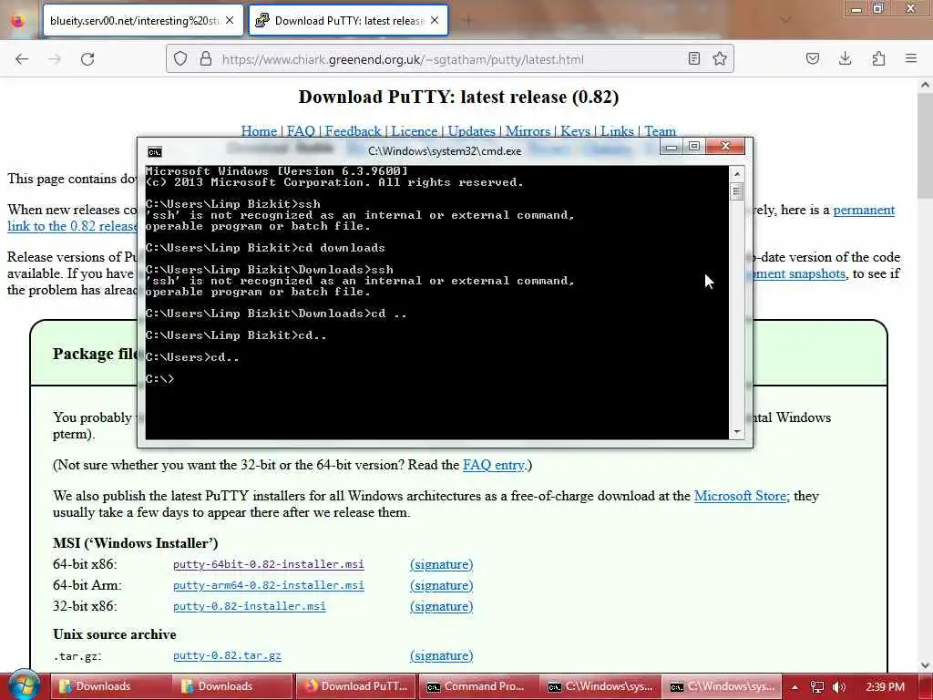Open signature link for 64-bit x86 installer
The width and height of the screenshot is (933, 700).
[442, 564]
